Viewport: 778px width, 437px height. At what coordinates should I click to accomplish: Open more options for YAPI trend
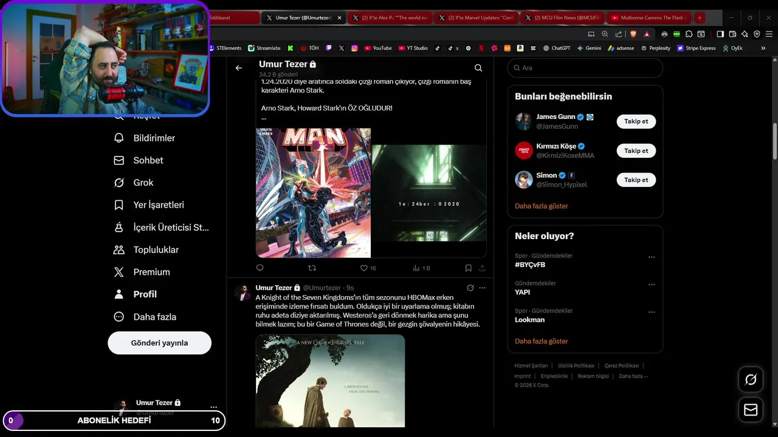[652, 285]
